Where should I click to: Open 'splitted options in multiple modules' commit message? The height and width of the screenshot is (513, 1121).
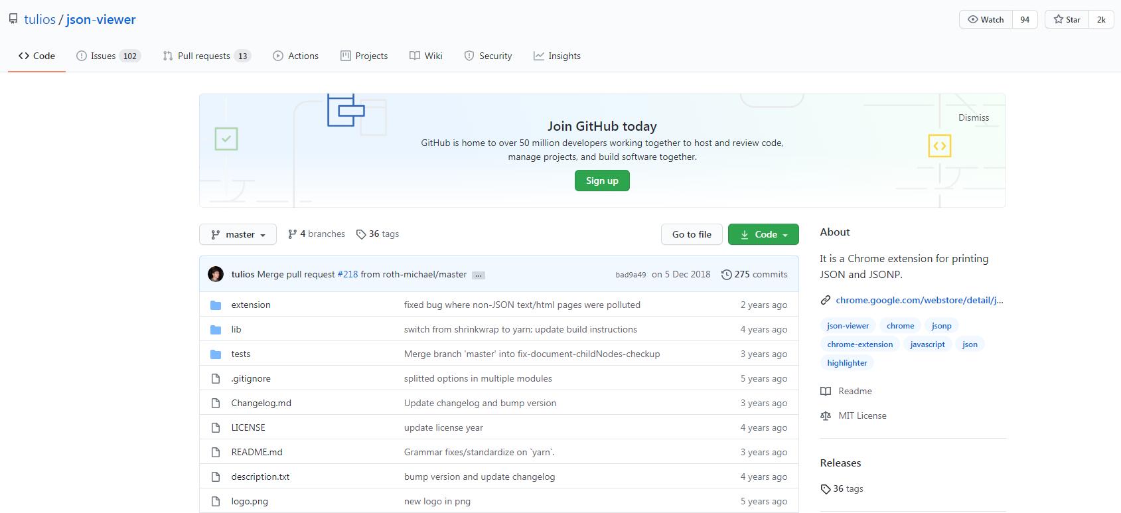tap(478, 379)
